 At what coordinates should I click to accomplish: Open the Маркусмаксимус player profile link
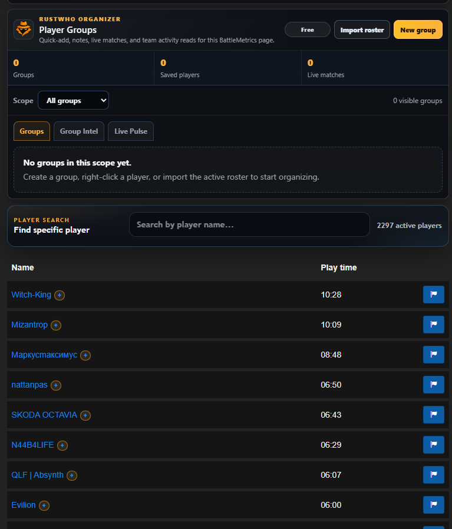(44, 355)
